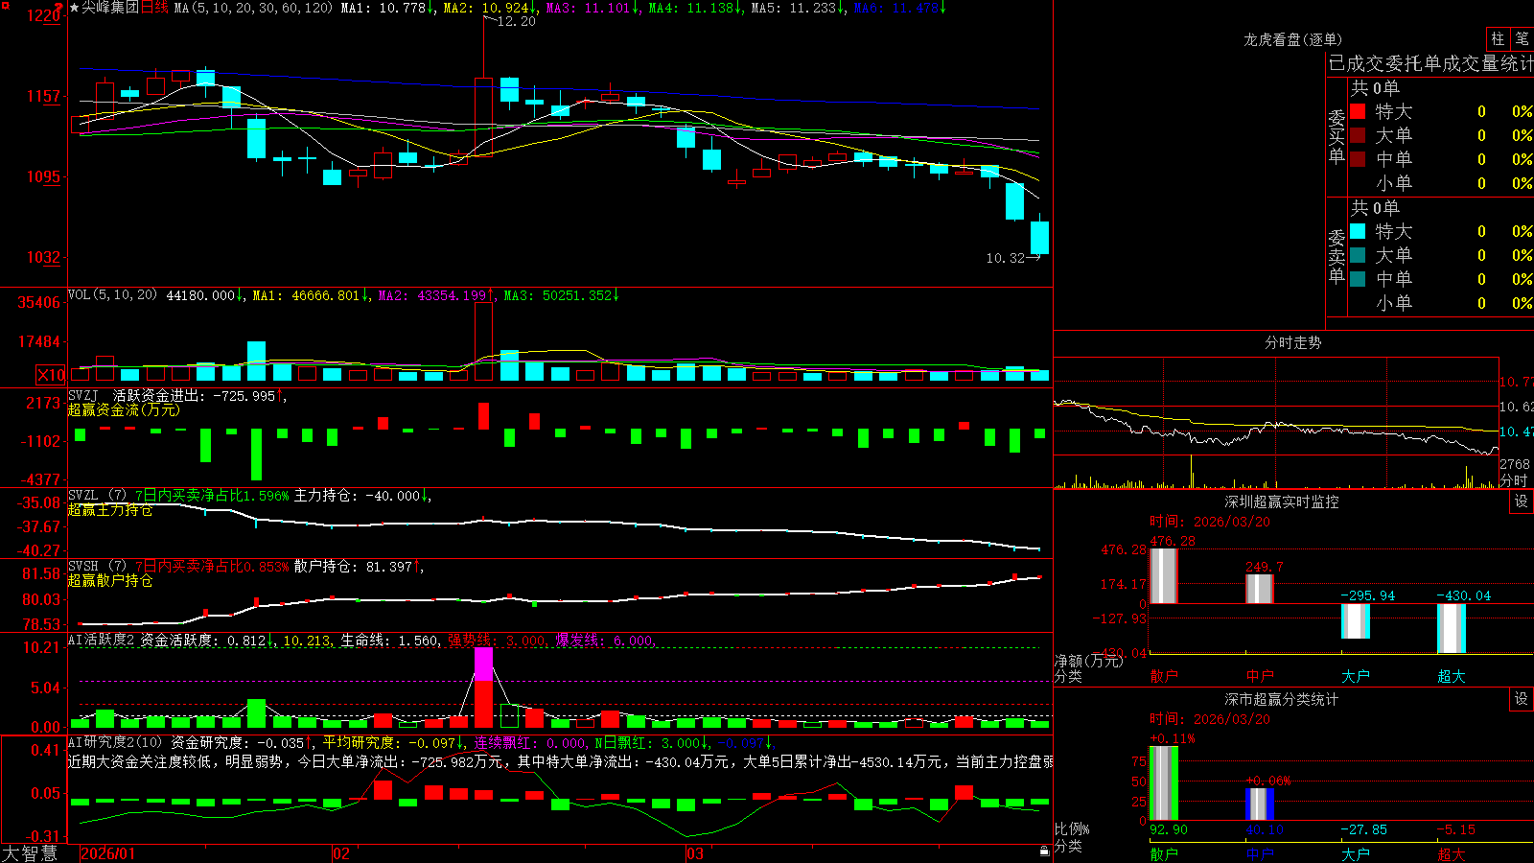Click 深市超赢分类统计 panel title
This screenshot has height=863, width=1534.
[x=1281, y=699]
